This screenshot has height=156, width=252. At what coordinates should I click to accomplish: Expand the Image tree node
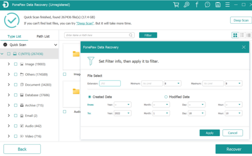coord(9,64)
